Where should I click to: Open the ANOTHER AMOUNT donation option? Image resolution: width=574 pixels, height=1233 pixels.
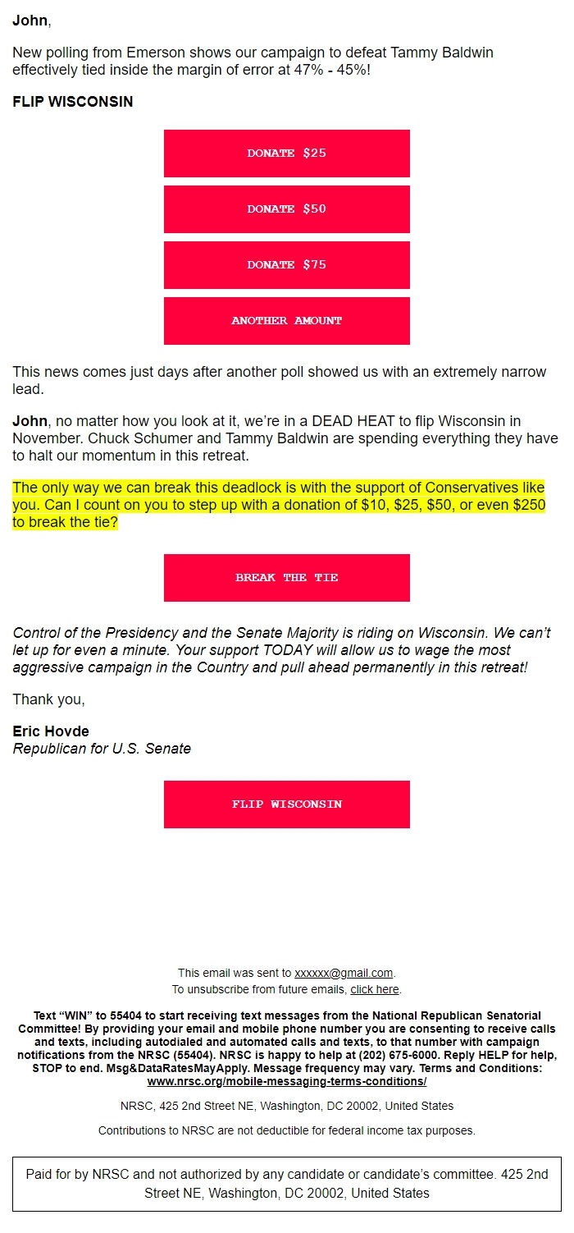[287, 321]
